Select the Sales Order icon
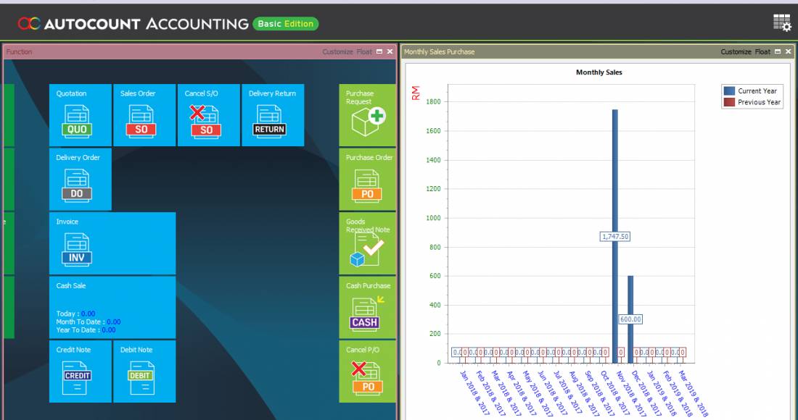The height and width of the screenshot is (420, 798). (144, 116)
